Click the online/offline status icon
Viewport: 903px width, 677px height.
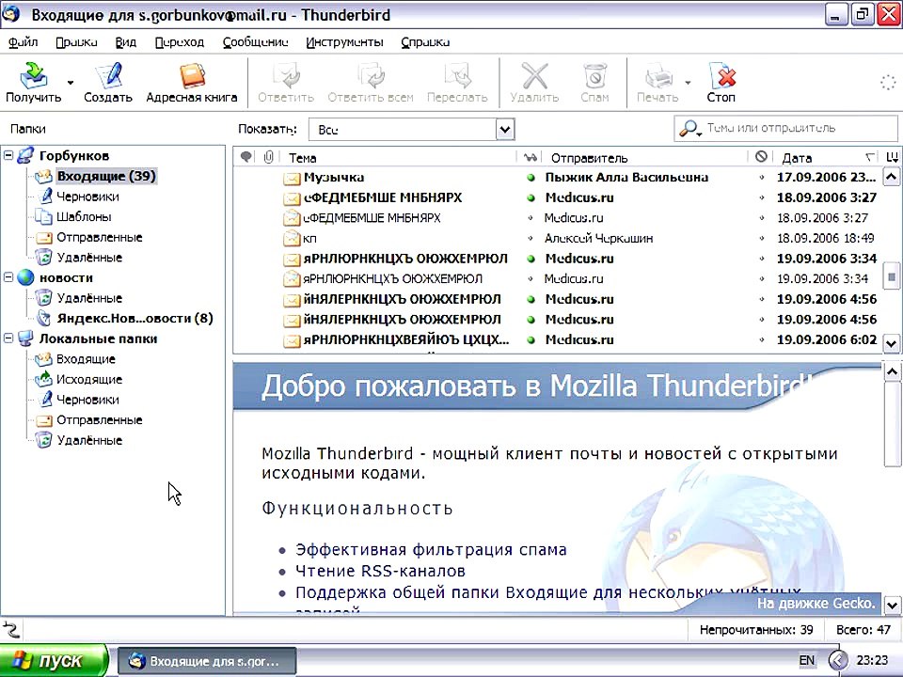tap(11, 630)
